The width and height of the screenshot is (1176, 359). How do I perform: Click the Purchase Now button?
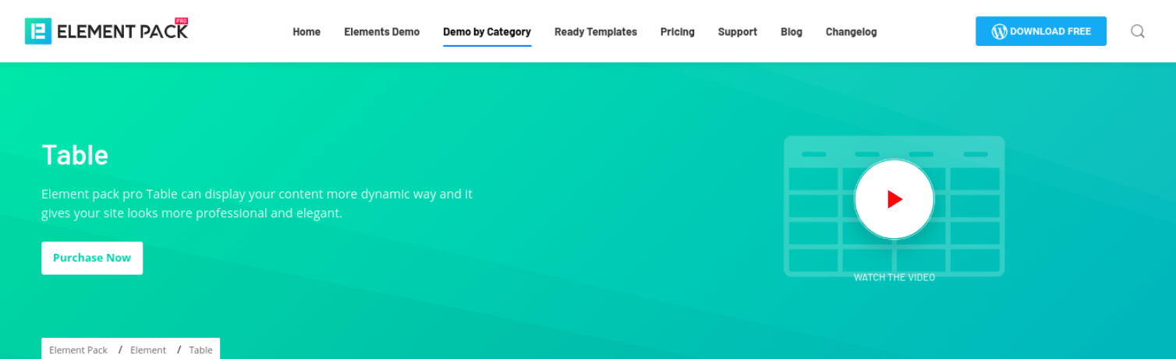click(92, 258)
